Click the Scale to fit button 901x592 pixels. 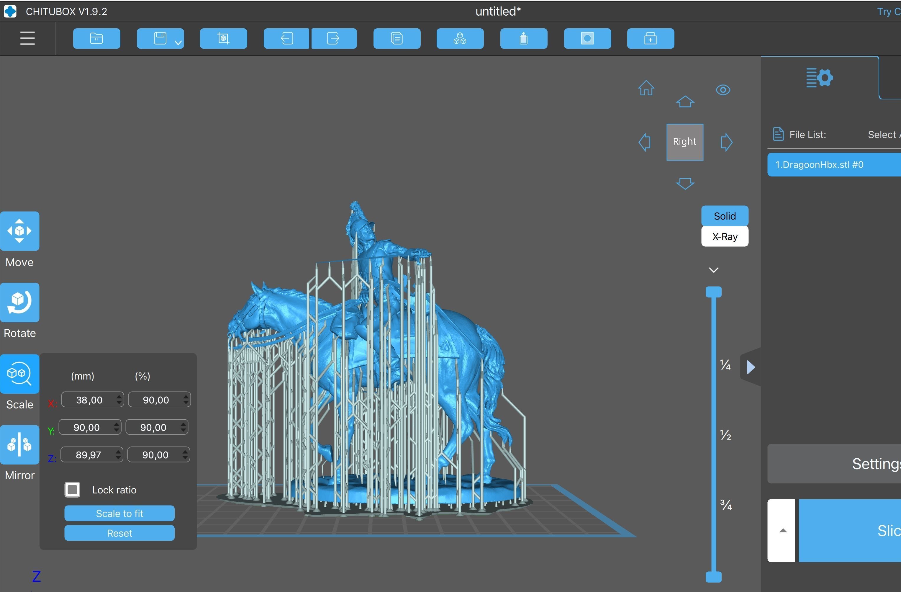click(119, 513)
